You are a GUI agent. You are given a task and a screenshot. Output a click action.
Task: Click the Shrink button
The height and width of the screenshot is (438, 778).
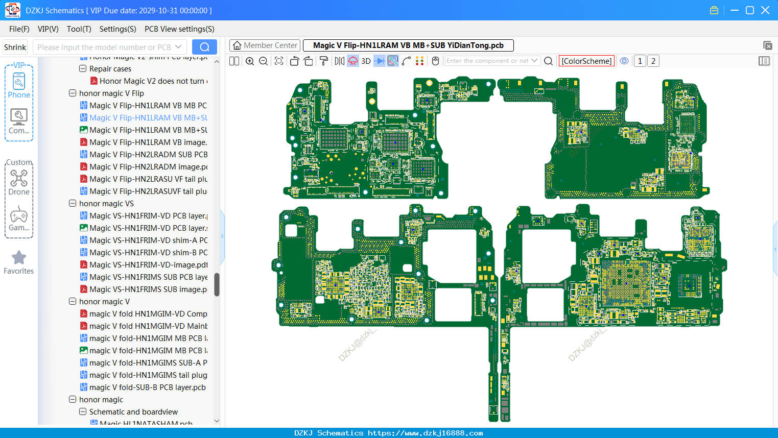click(x=15, y=47)
